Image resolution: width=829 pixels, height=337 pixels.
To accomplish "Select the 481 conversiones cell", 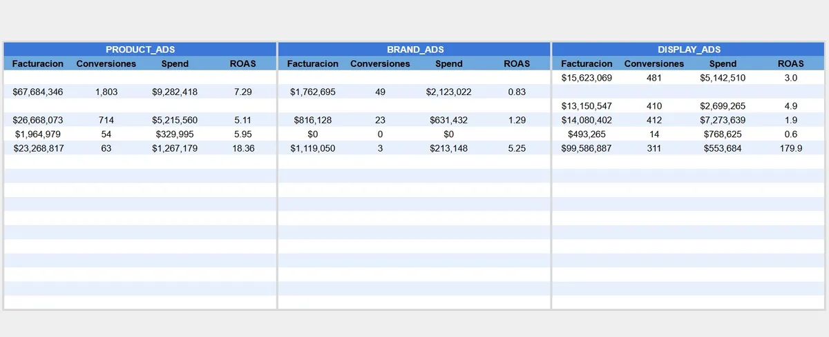I will [x=654, y=78].
